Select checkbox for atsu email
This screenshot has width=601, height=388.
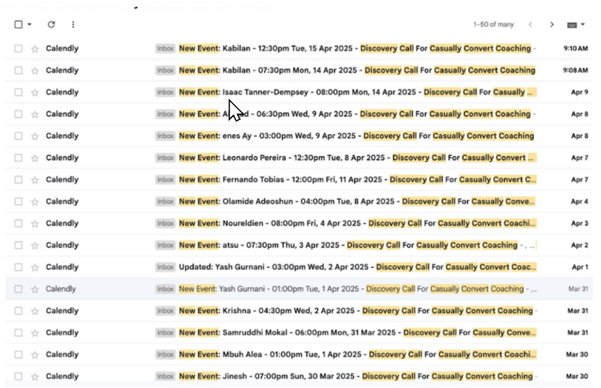tap(18, 245)
